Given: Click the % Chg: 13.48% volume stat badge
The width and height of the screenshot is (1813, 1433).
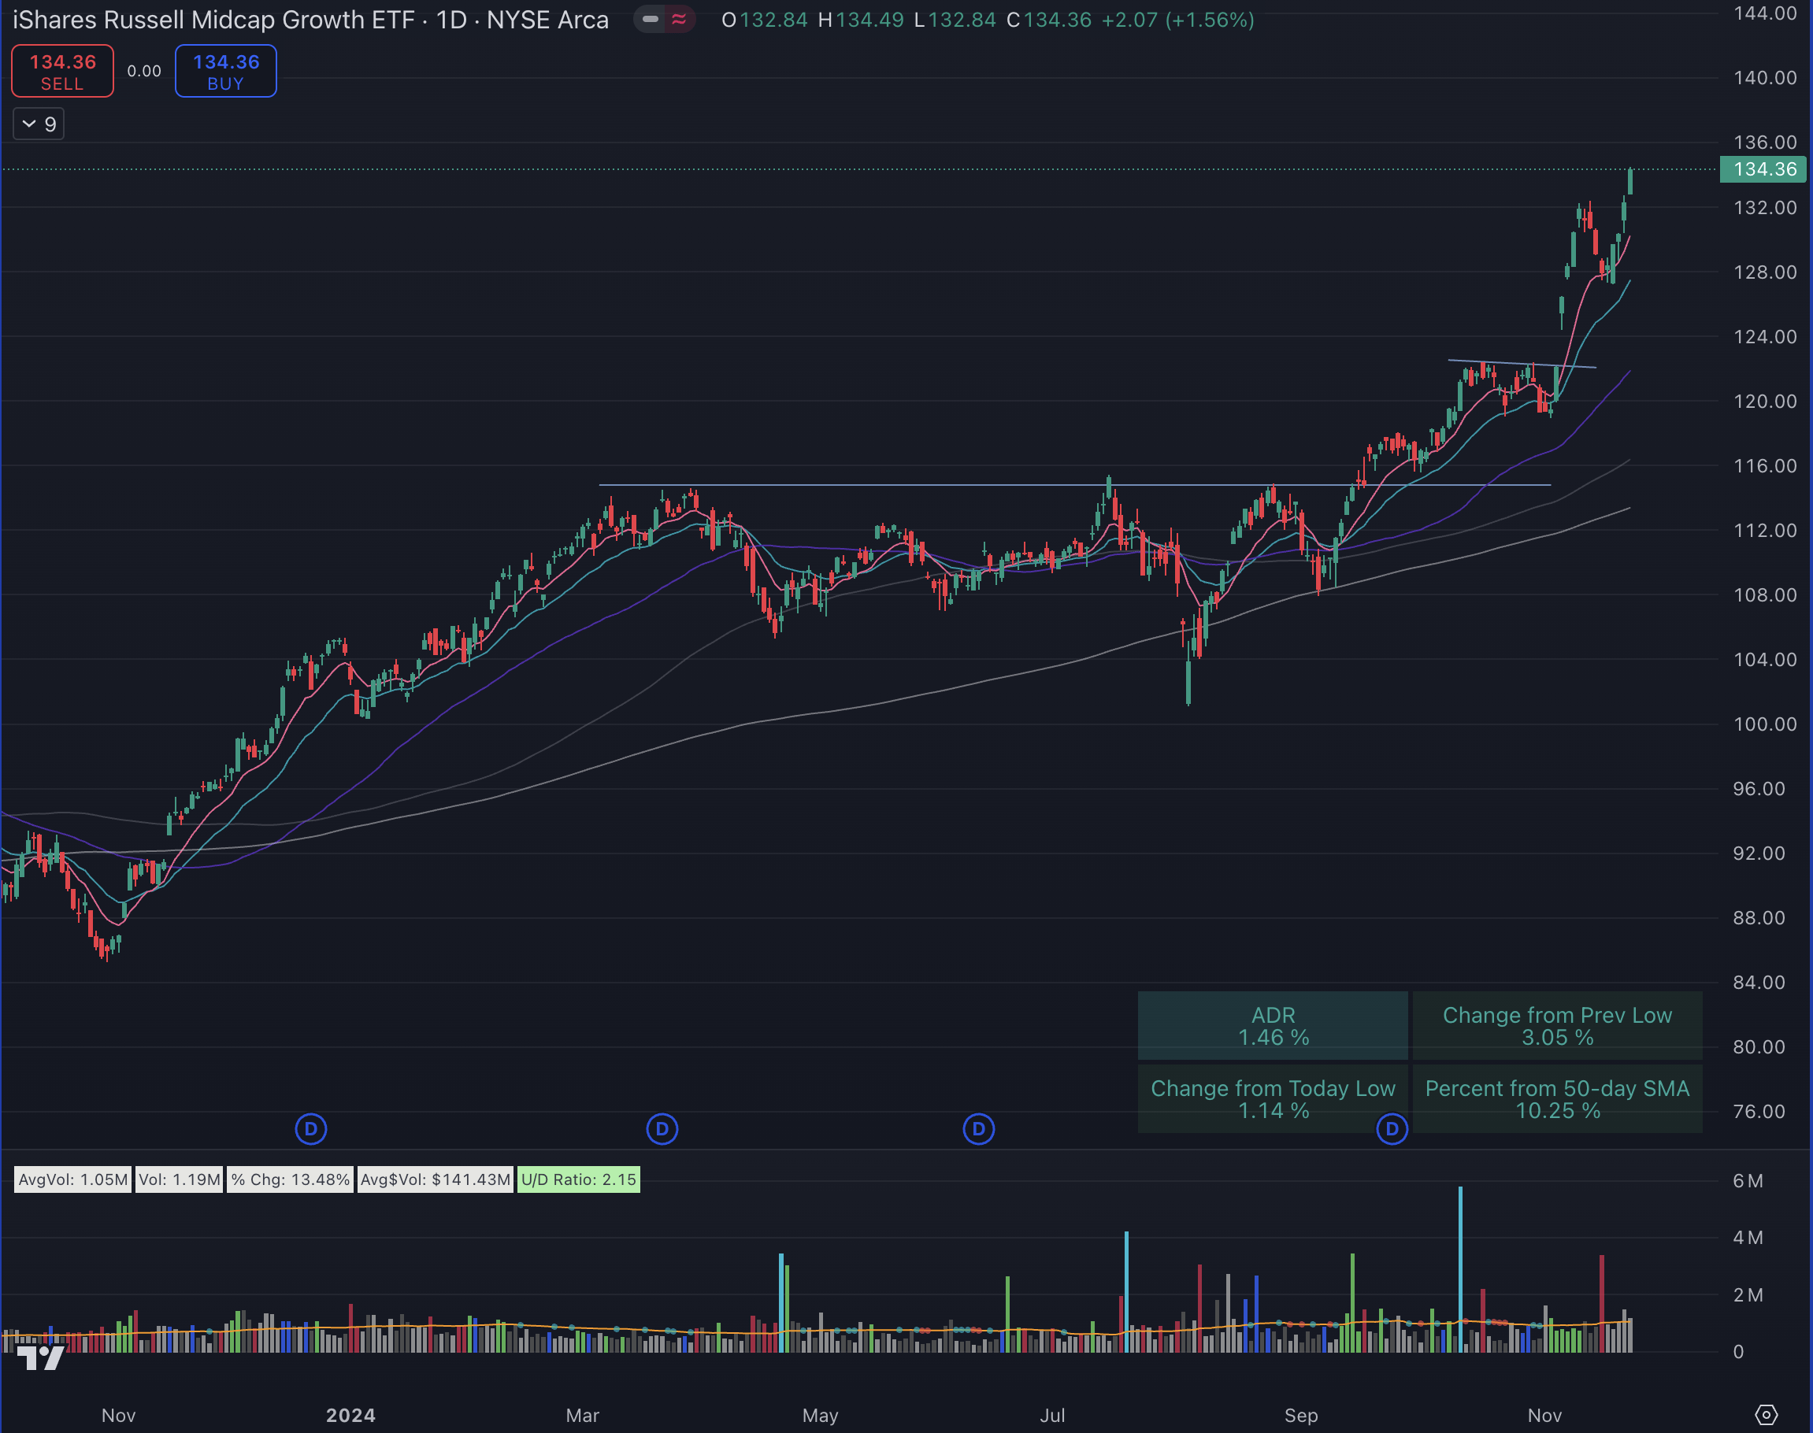Looking at the screenshot, I should point(290,1179).
